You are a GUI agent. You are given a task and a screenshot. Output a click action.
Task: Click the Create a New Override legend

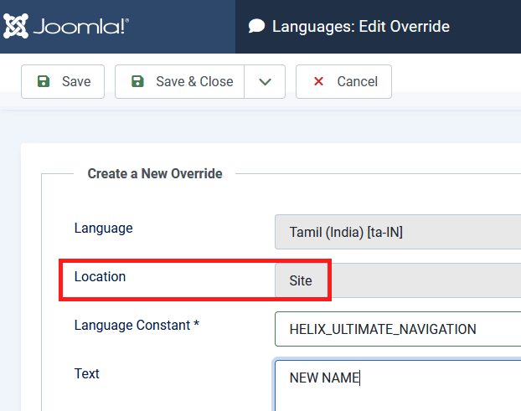click(x=155, y=174)
